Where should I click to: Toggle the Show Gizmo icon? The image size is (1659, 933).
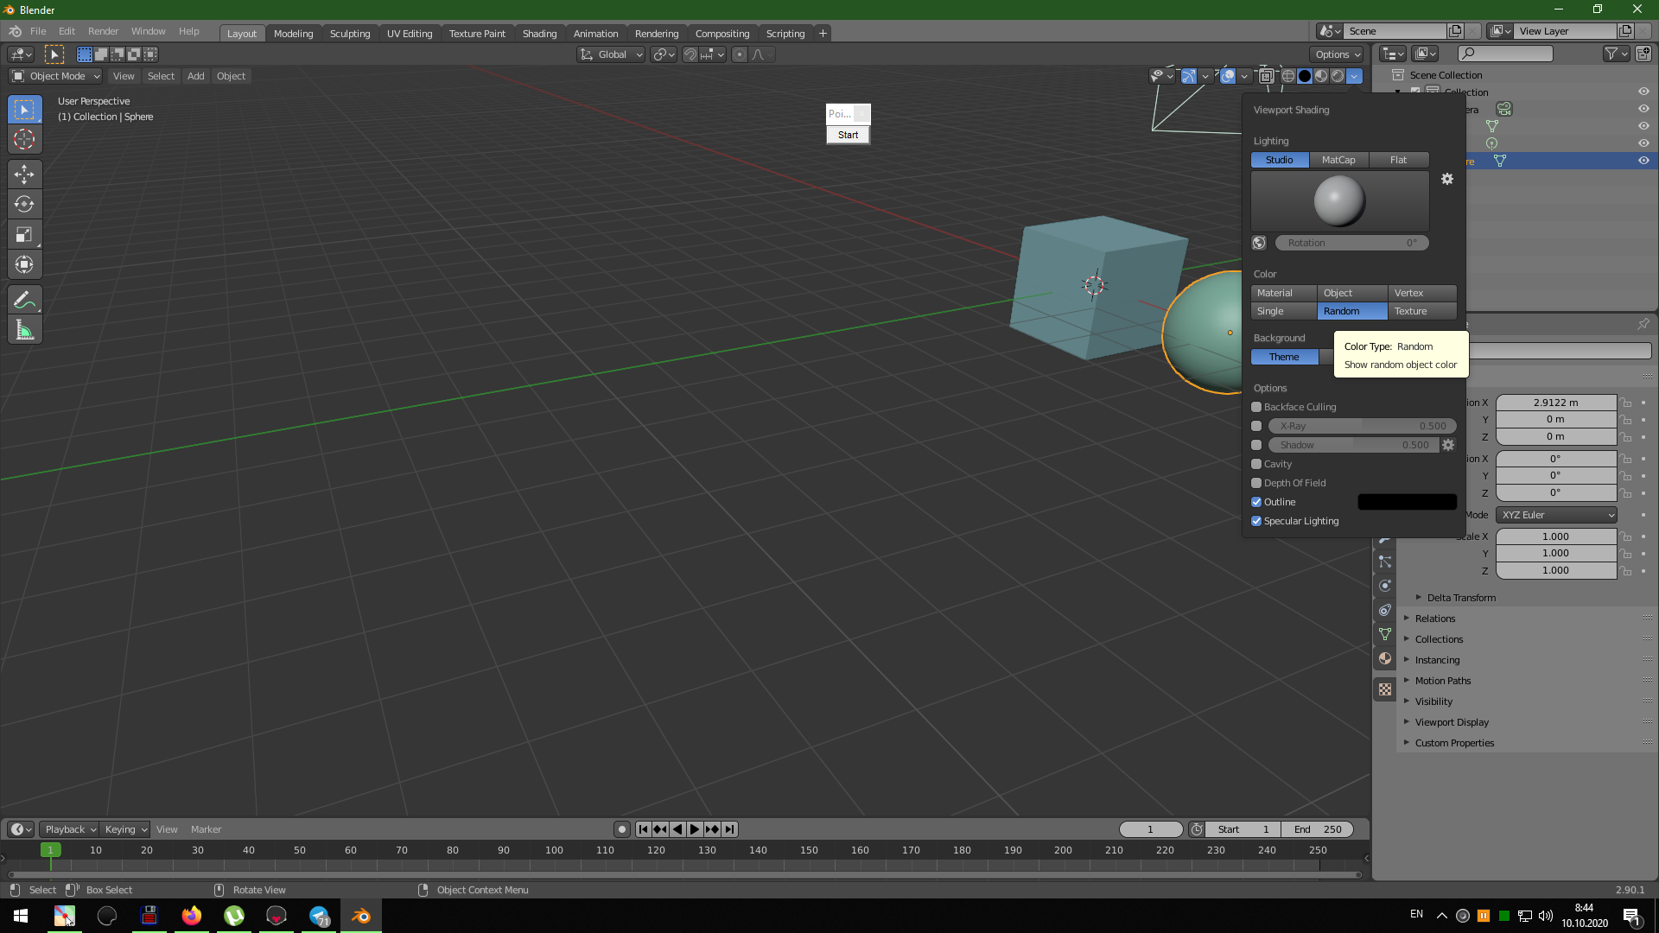[1189, 76]
